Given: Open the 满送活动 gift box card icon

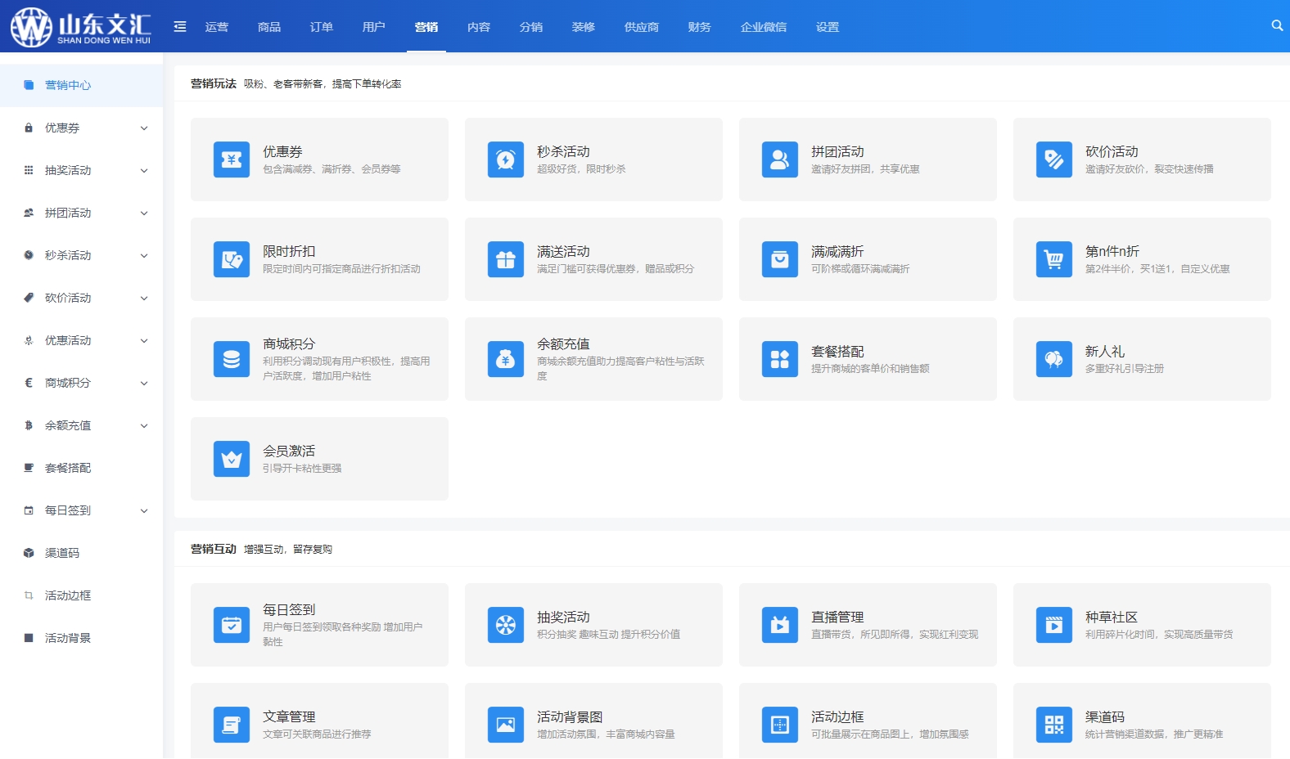Looking at the screenshot, I should [x=506, y=259].
